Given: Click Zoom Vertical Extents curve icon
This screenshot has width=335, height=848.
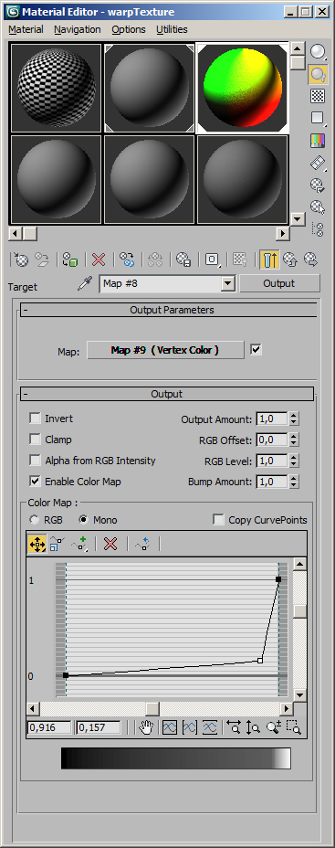Looking at the screenshot, I should click(210, 727).
